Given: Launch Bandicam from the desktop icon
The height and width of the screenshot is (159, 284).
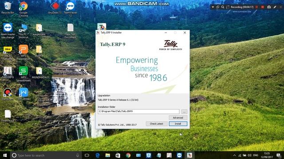Looking at the screenshot, I should point(8,94).
